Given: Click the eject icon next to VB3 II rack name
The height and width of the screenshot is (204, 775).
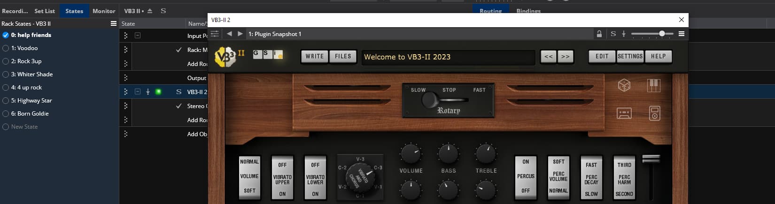Looking at the screenshot, I should pyautogui.click(x=150, y=11).
